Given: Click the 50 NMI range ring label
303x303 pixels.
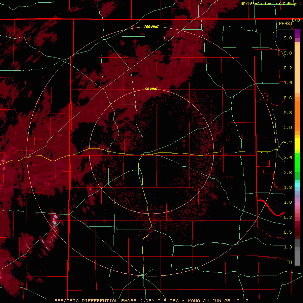Looking at the screenshot, I should click(x=151, y=89).
